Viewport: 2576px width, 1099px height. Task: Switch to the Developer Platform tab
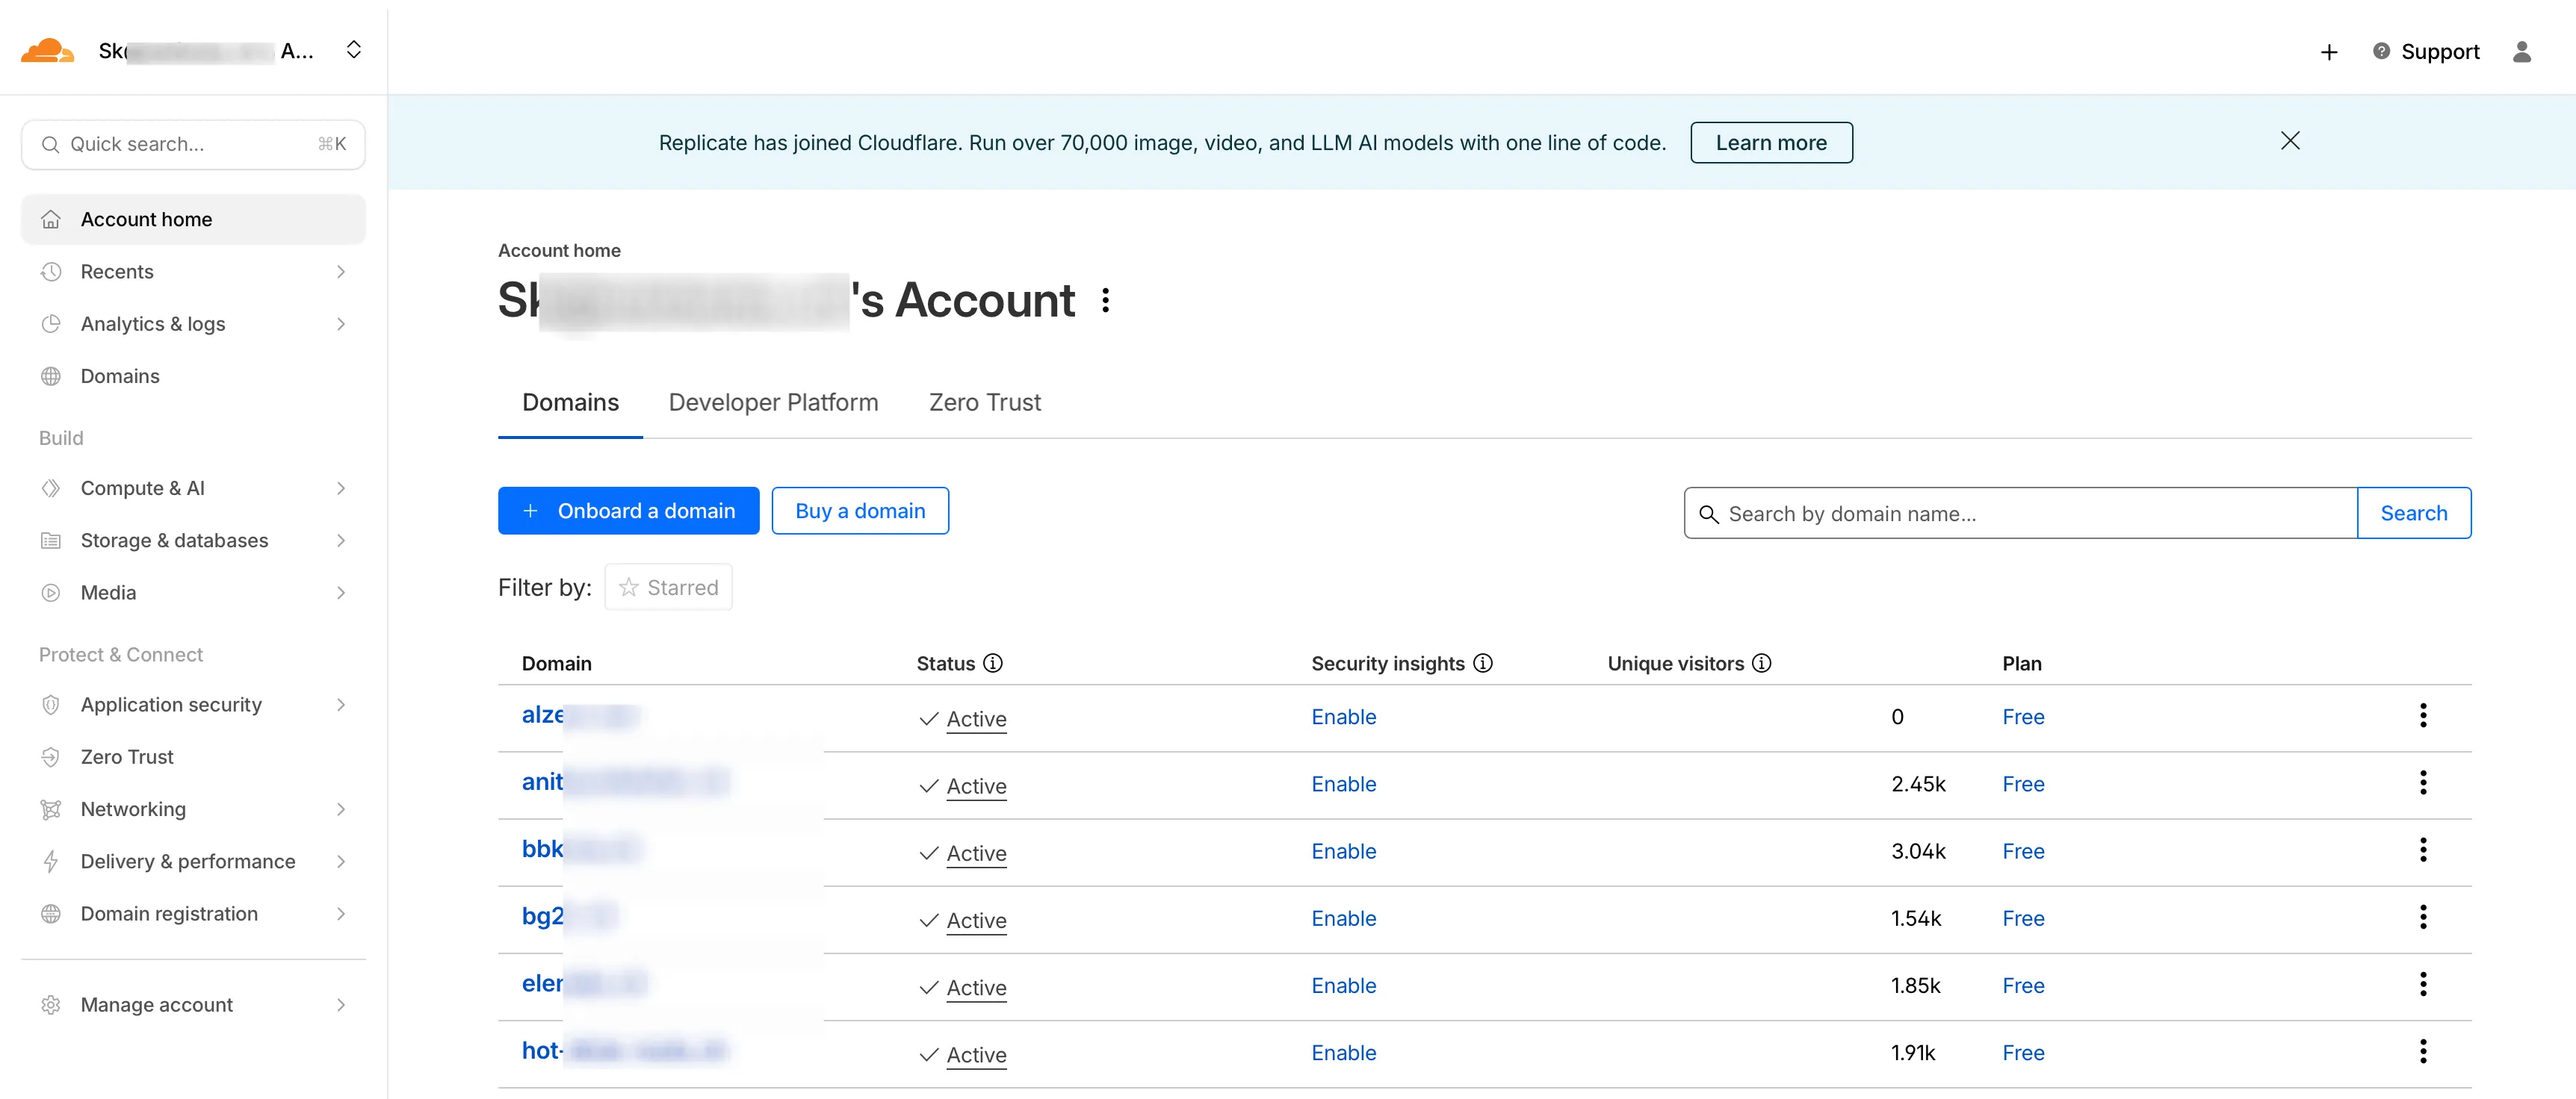pyautogui.click(x=773, y=402)
